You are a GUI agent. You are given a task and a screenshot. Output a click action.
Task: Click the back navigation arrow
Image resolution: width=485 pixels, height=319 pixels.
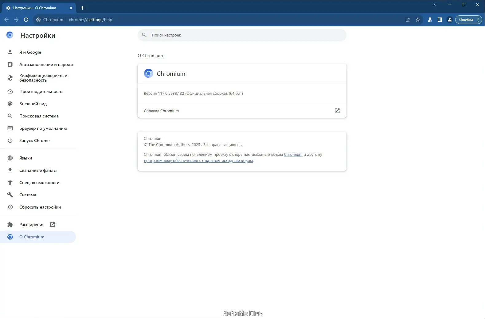(6, 20)
